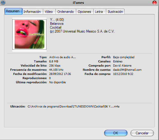Click the sample rate '44,100 kHz'

pyautogui.click(x=56, y=70)
